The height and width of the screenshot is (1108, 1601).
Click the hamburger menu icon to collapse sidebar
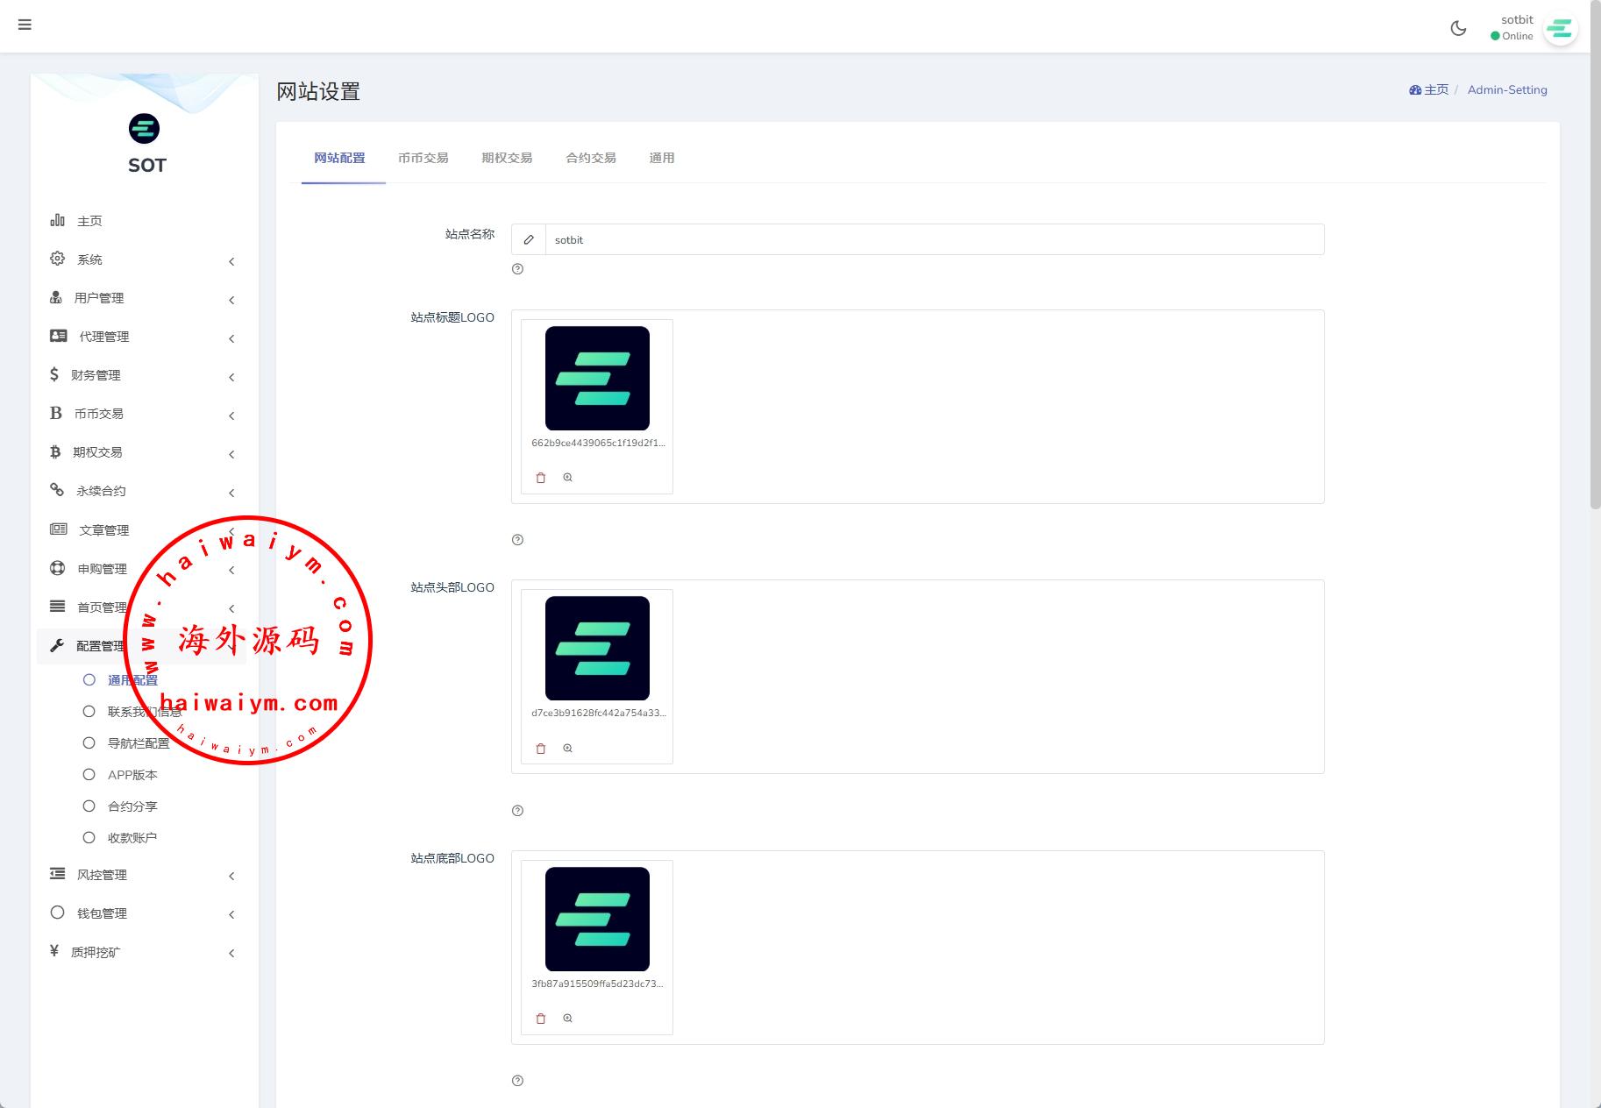coord(25,25)
